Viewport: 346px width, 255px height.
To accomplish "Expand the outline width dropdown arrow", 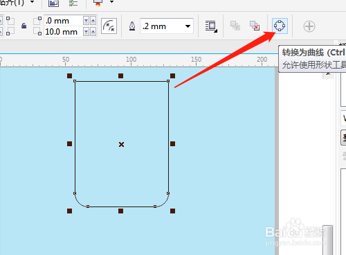I will point(188,26).
